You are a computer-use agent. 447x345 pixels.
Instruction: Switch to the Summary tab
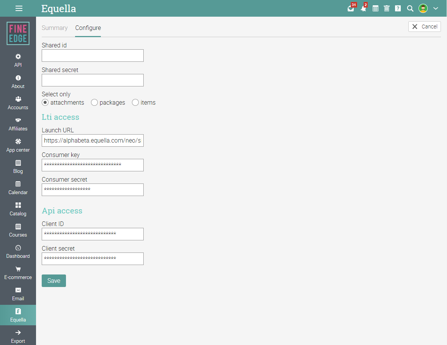click(55, 28)
